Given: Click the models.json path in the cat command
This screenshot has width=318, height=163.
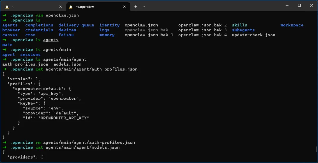Looking at the screenshot, I should (82, 147).
